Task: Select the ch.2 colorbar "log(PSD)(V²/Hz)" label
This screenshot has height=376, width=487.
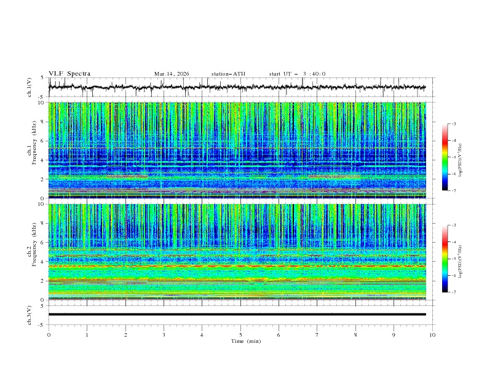Action: coord(460,262)
